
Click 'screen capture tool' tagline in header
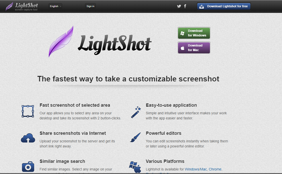[x=26, y=10]
